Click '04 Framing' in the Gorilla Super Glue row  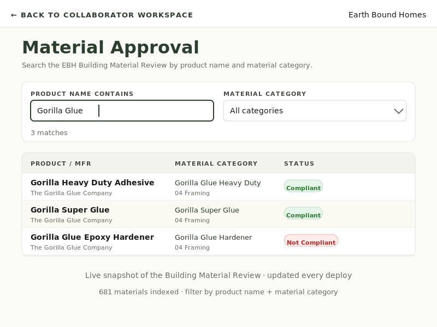coord(192,220)
